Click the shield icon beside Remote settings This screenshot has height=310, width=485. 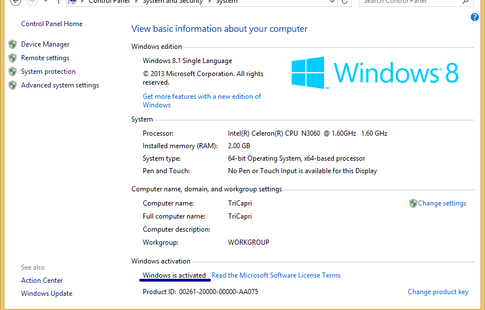point(13,58)
